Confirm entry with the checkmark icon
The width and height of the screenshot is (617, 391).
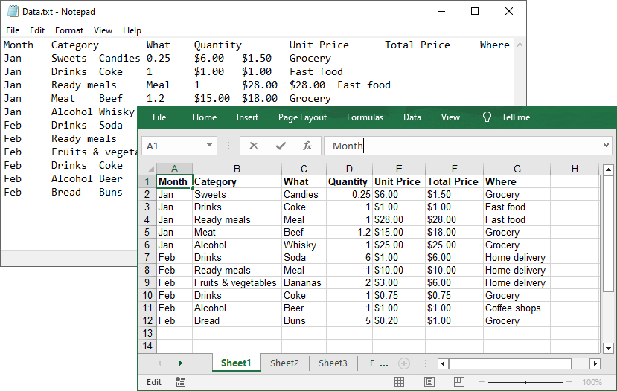tap(281, 146)
